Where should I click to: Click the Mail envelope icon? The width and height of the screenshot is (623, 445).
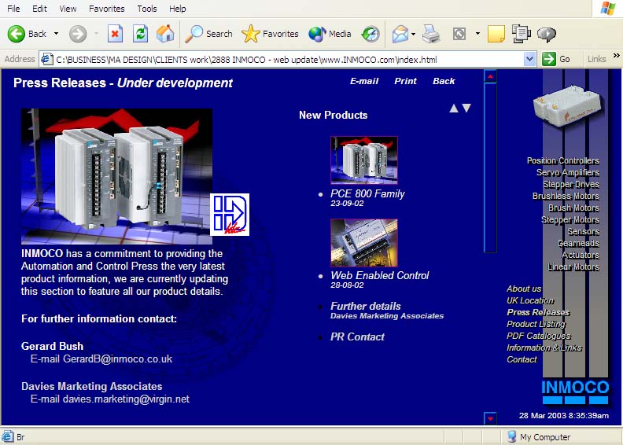point(400,34)
